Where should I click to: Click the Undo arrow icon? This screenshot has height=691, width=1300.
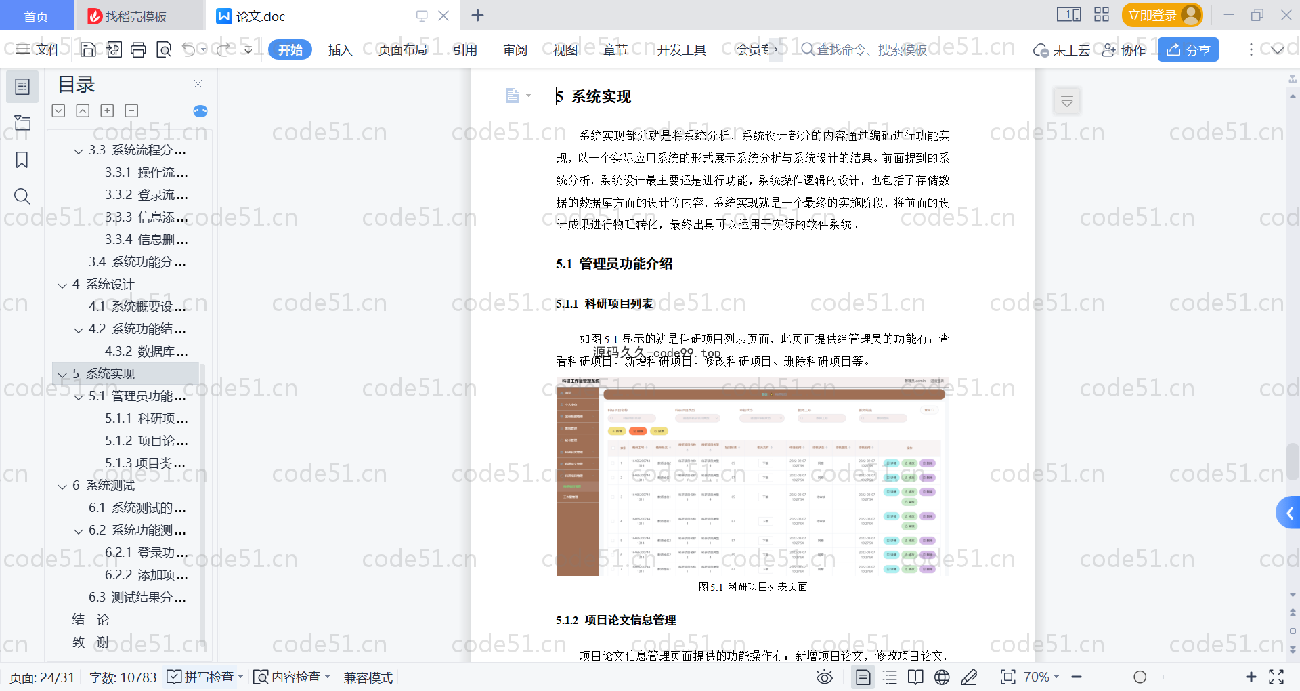[x=189, y=49]
